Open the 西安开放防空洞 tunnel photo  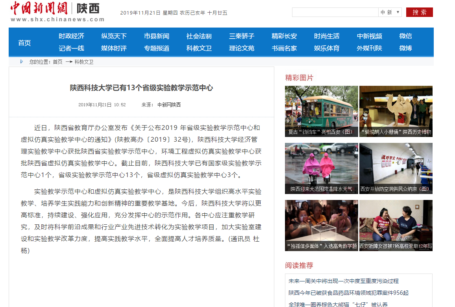point(396,168)
